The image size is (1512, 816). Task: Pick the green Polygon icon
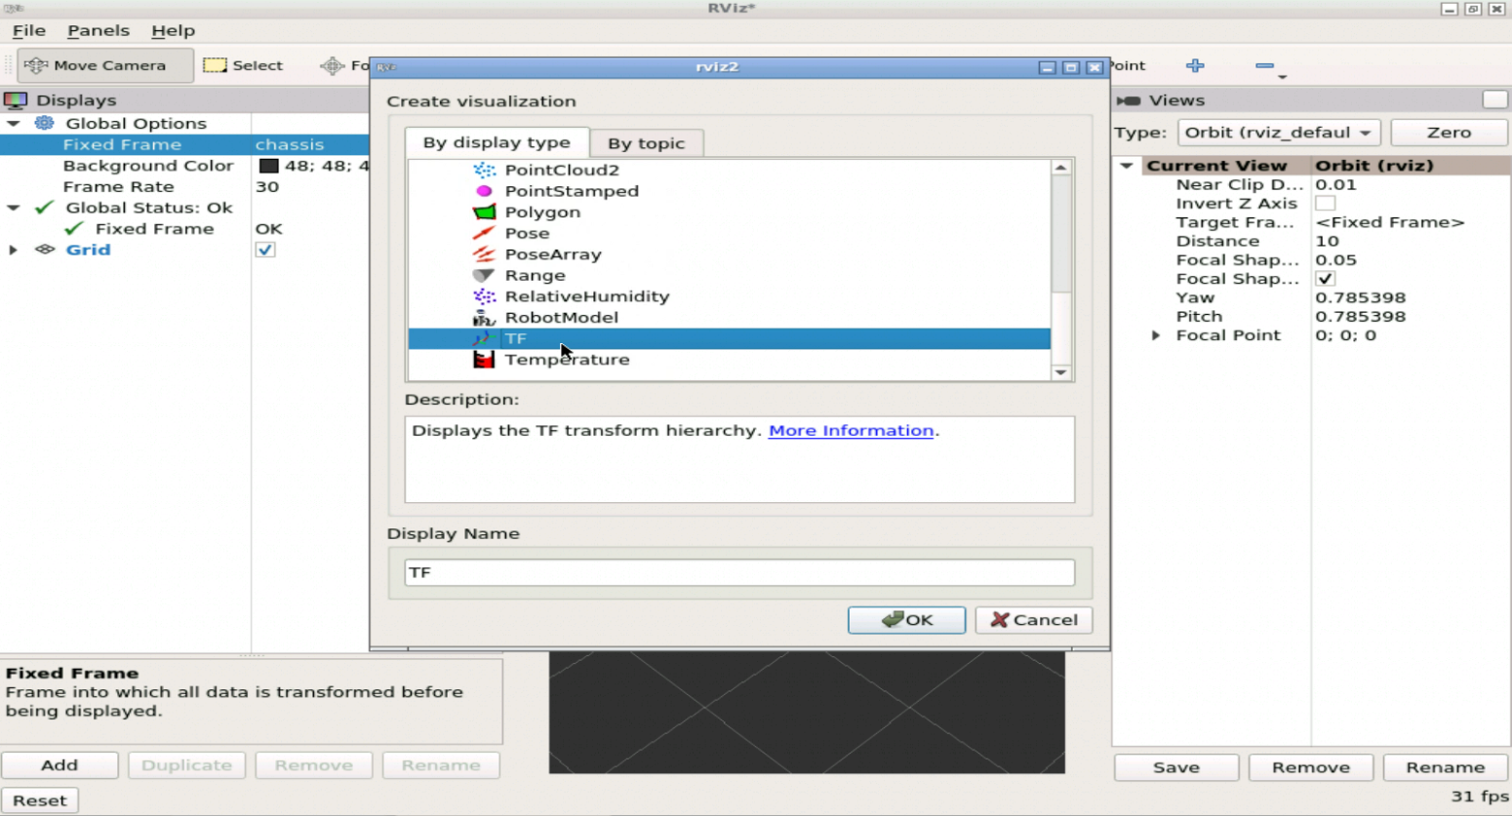(484, 212)
